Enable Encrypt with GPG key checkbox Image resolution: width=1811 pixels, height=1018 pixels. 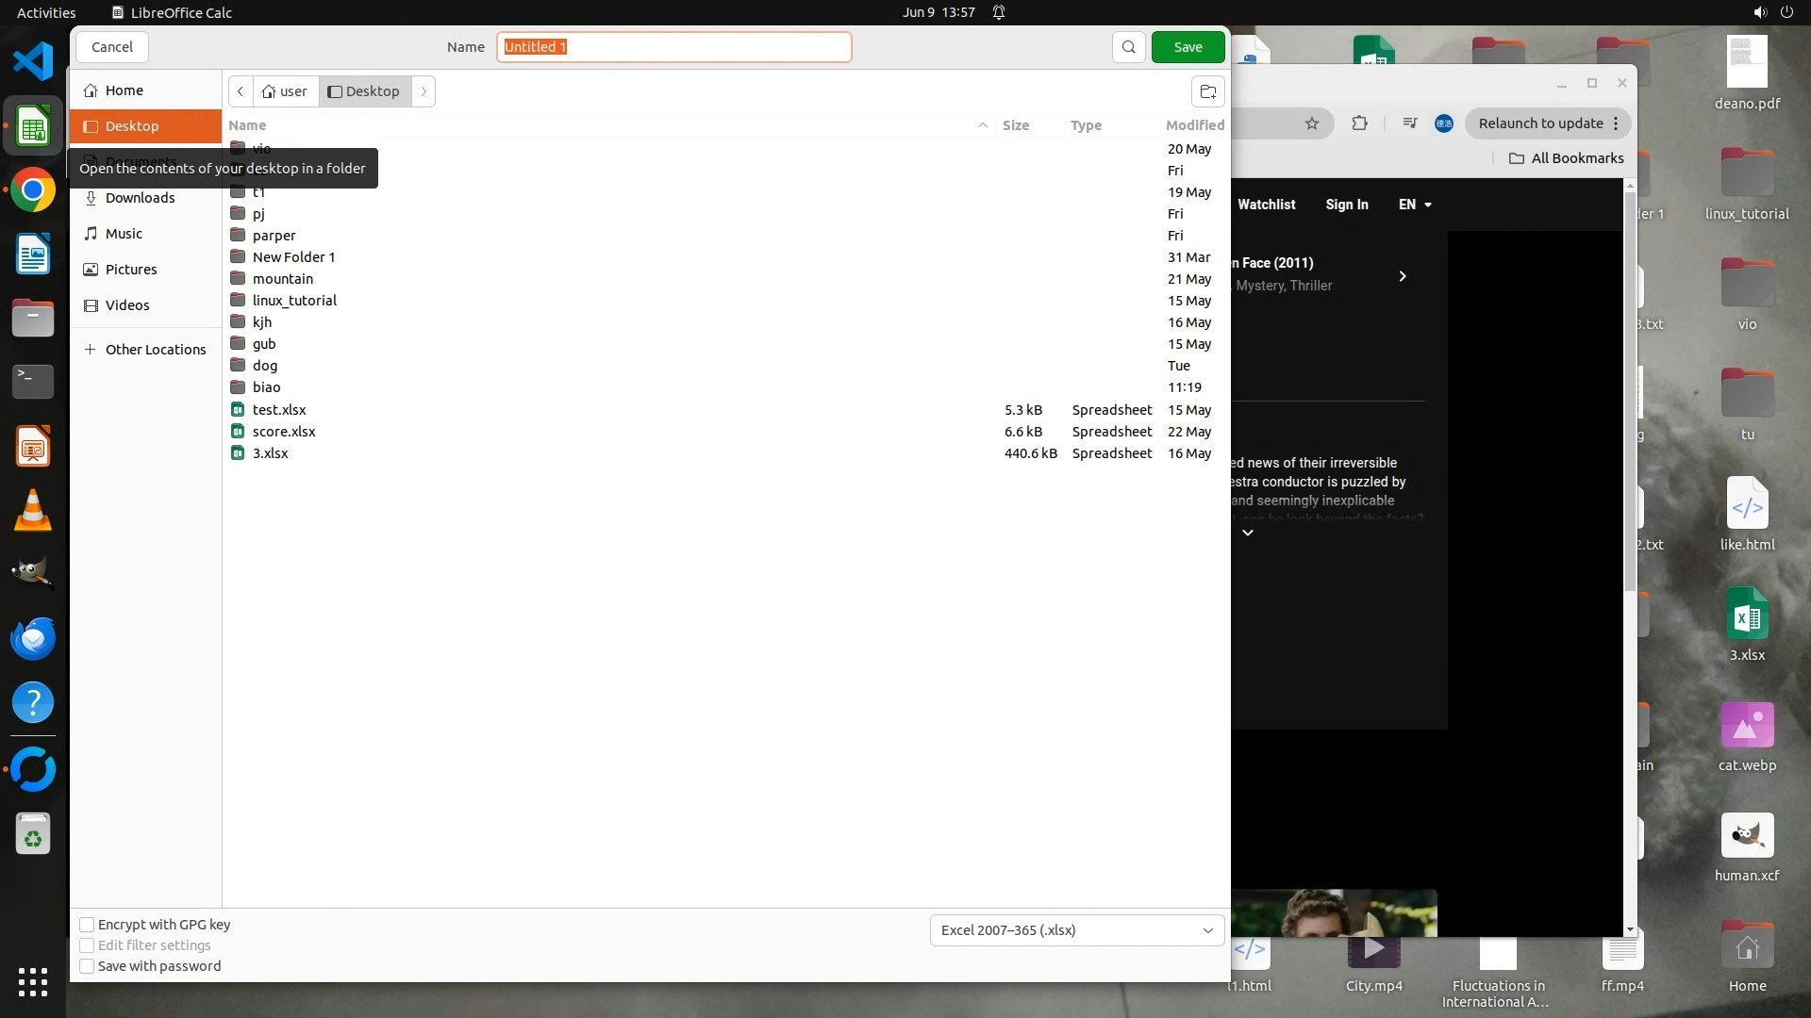[87, 925]
